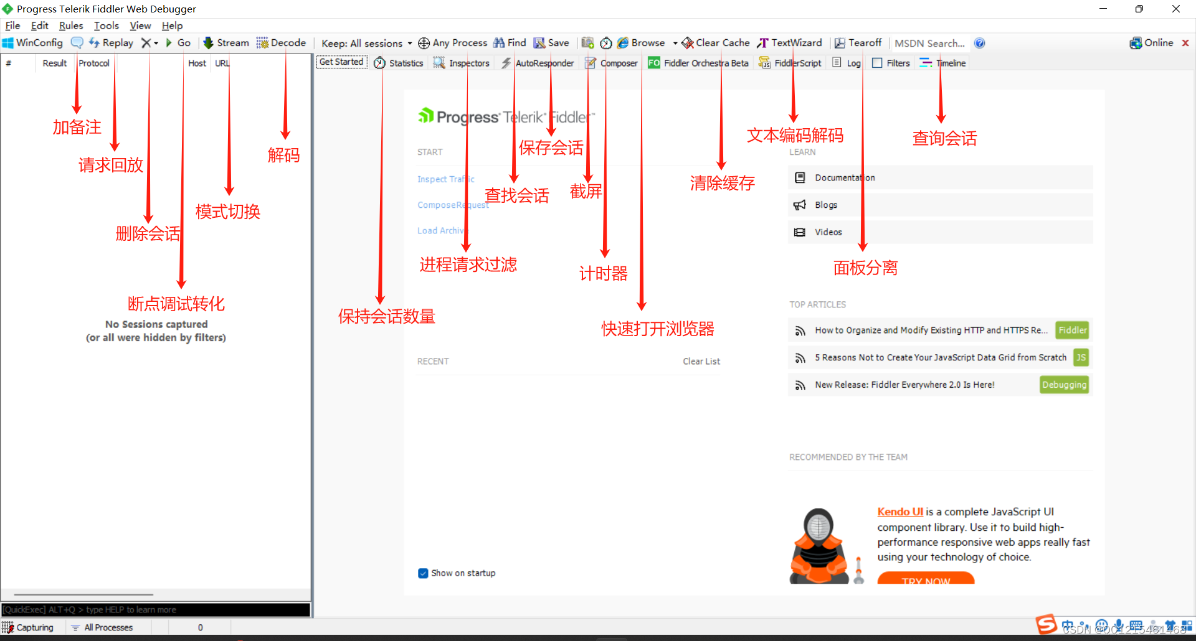Toggle Decode mode on the toolbar

[281, 43]
